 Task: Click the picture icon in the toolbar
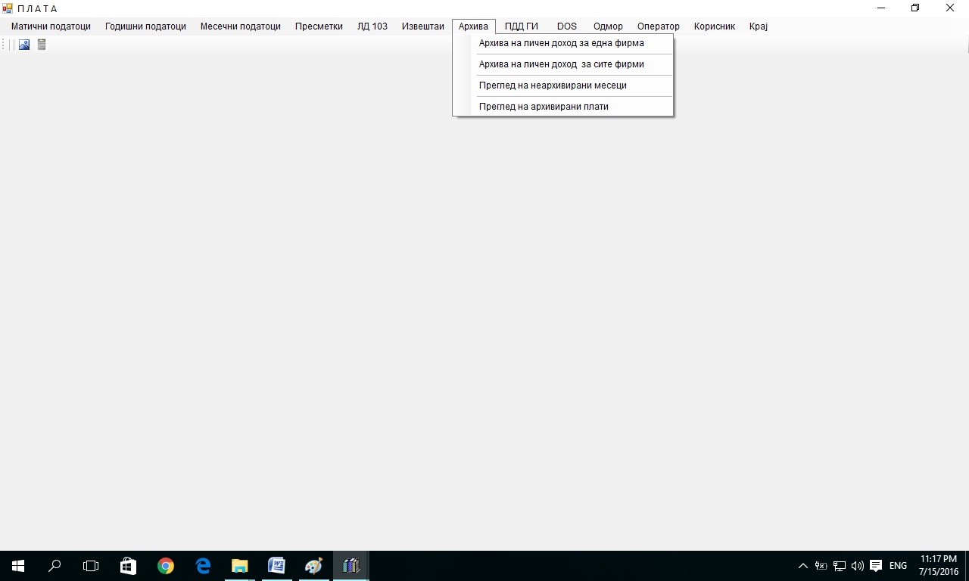[24, 45]
